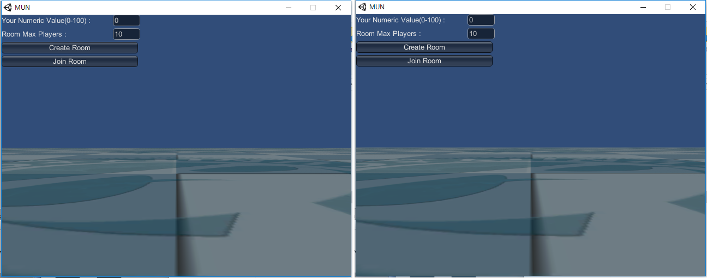The width and height of the screenshot is (707, 278).
Task: Click Join Room in right MUN window
Action: [x=424, y=61]
